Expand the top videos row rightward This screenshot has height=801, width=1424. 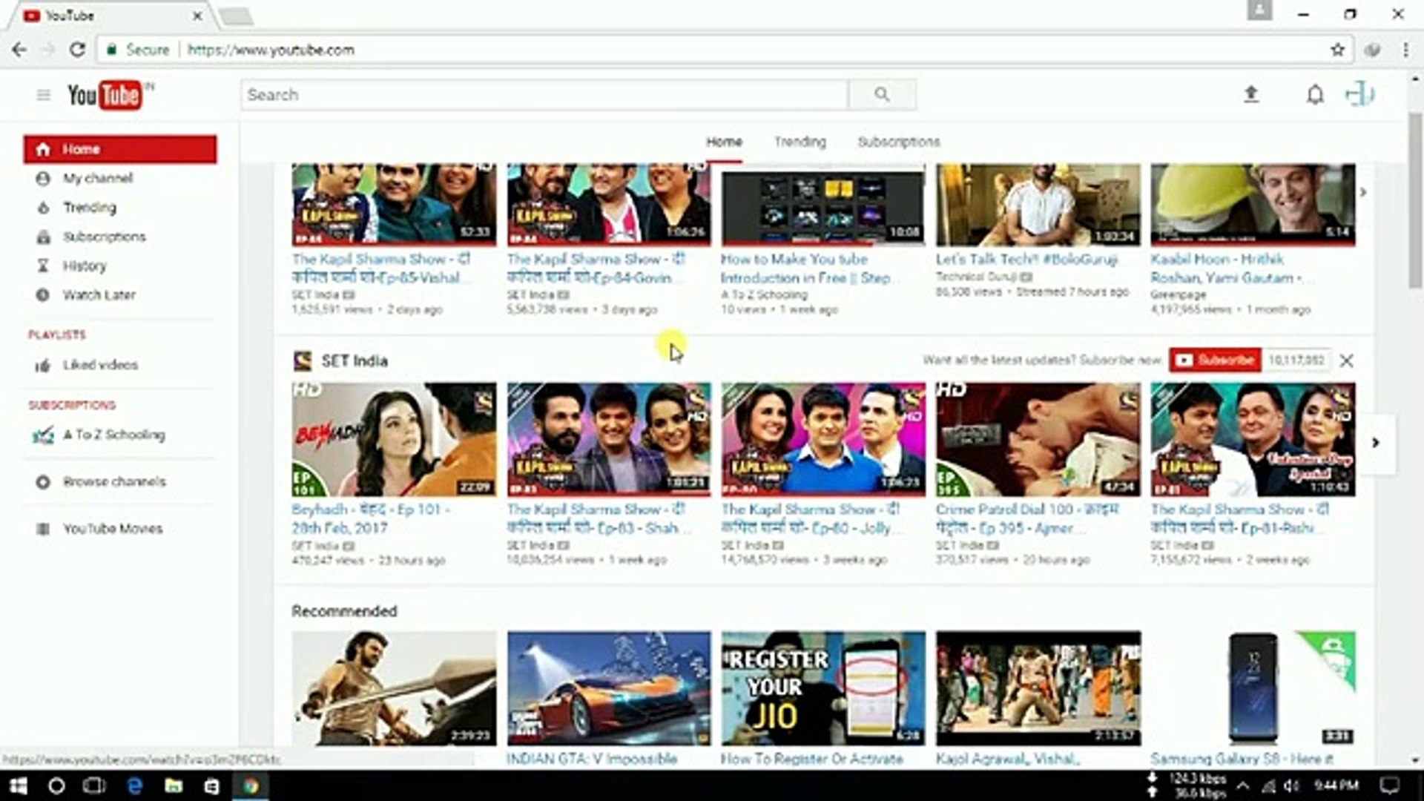[1365, 191]
